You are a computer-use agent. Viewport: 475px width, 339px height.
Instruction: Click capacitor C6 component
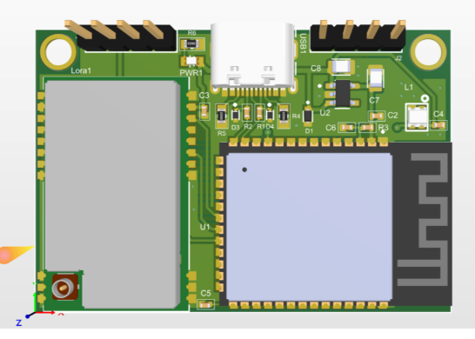[x=347, y=128]
